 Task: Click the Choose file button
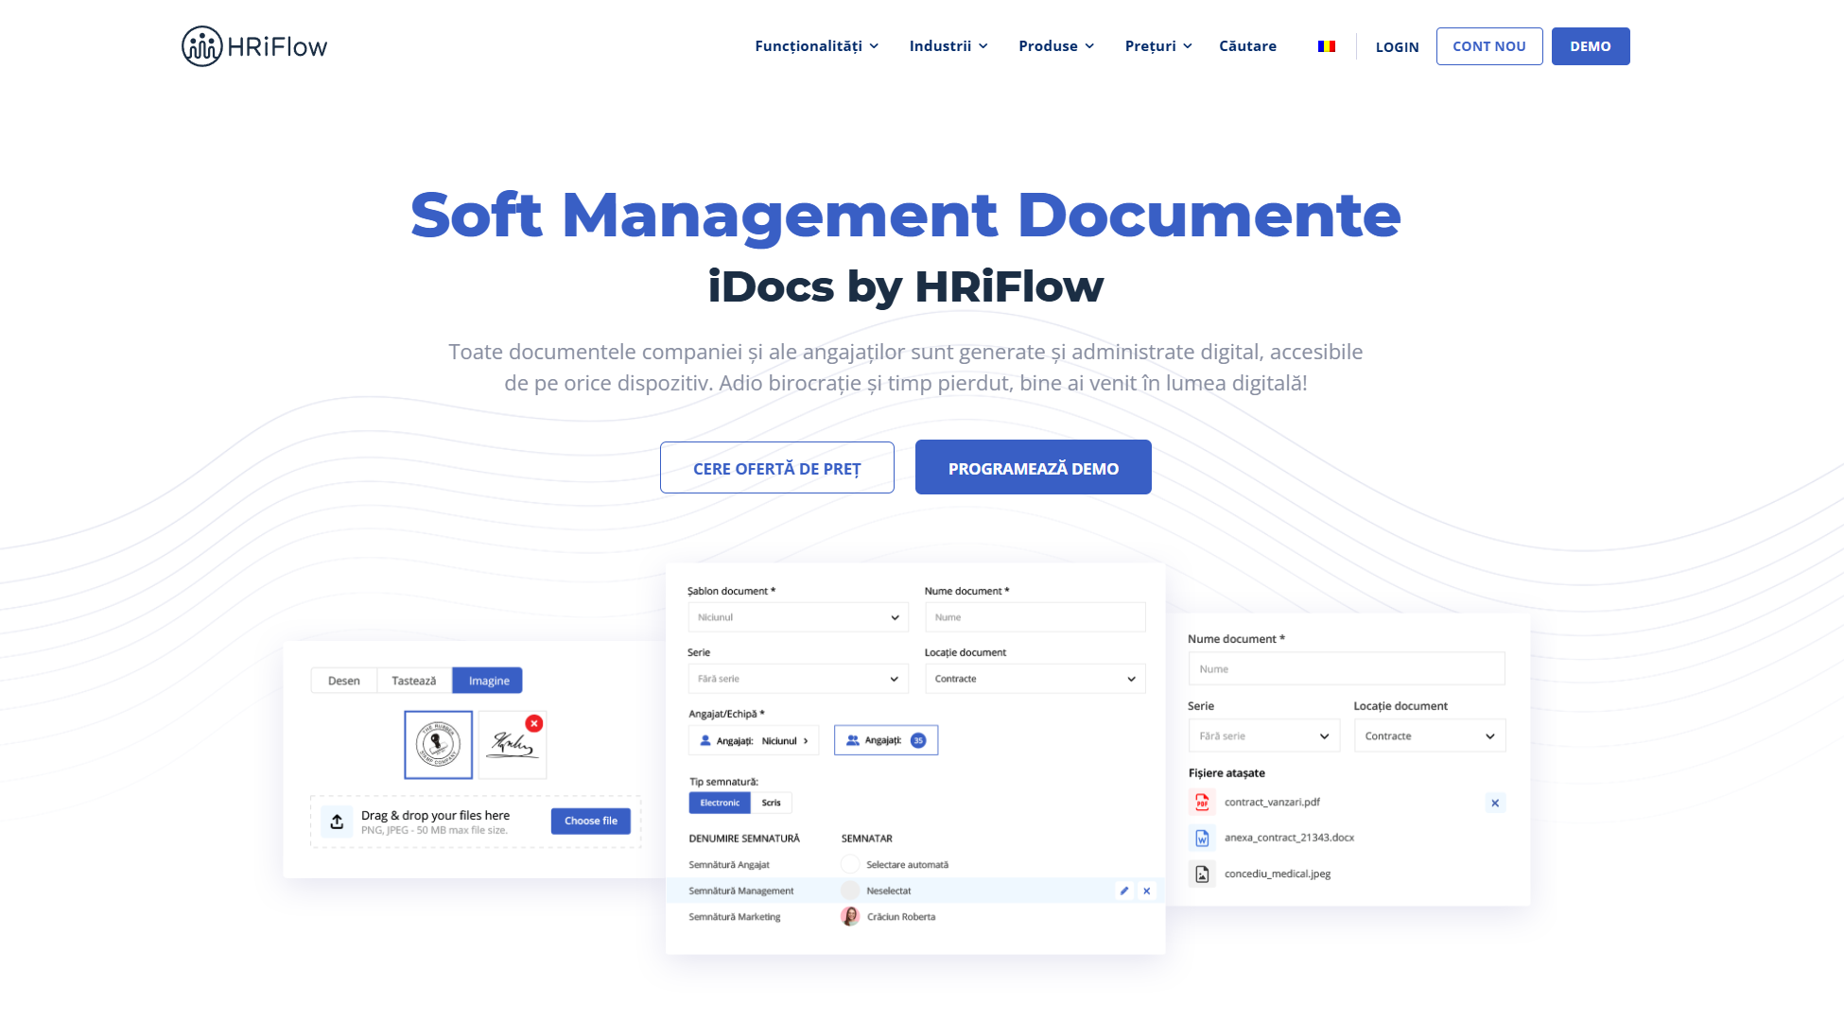[591, 821]
